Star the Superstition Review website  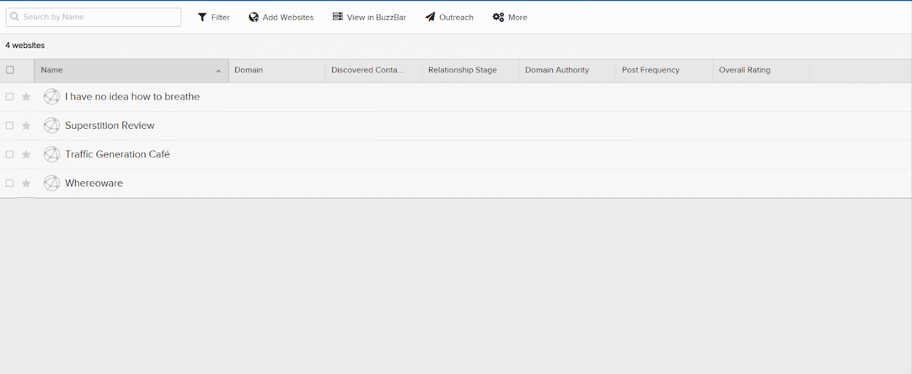tap(26, 126)
